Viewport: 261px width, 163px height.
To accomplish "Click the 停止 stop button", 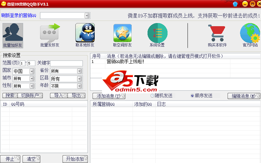I will coord(10,159).
